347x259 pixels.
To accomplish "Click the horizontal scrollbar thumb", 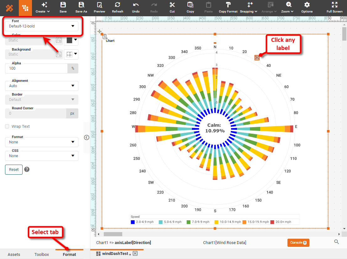I will point(113,234).
